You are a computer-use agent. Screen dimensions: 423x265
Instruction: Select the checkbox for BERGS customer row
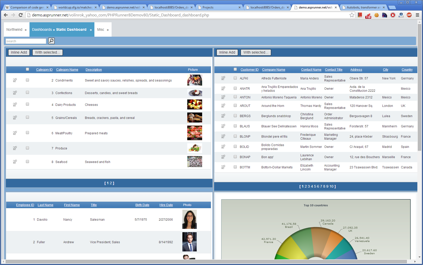point(235,116)
